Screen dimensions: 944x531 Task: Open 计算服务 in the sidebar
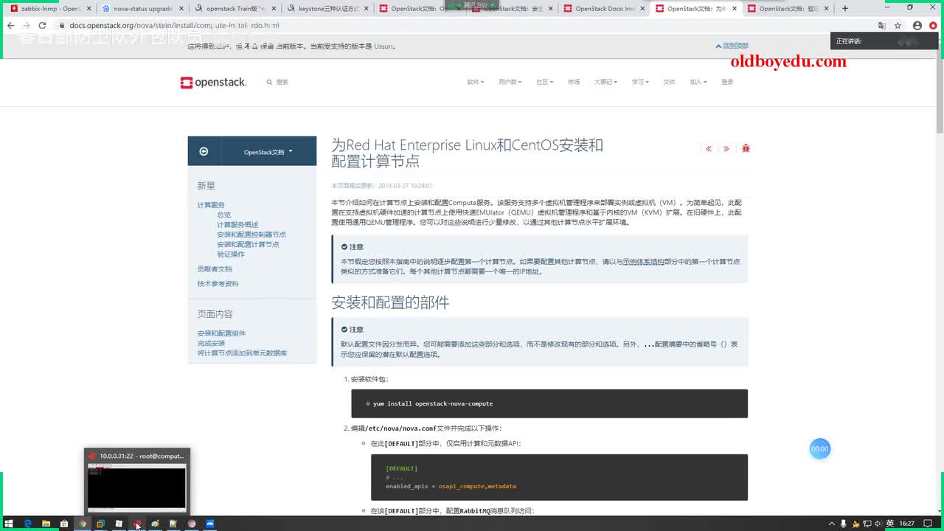(211, 205)
